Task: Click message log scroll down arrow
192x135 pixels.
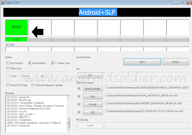Action: coord(69,130)
